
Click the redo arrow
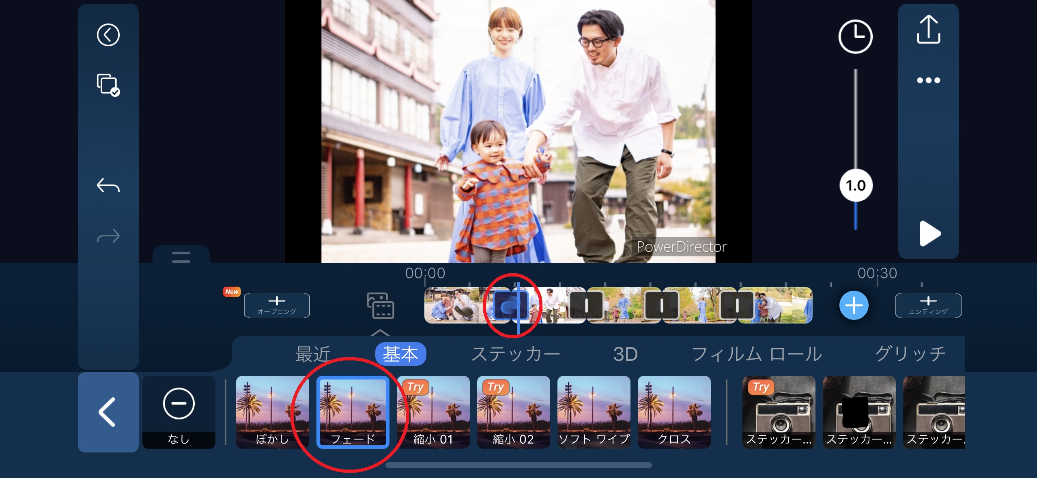coord(108,236)
